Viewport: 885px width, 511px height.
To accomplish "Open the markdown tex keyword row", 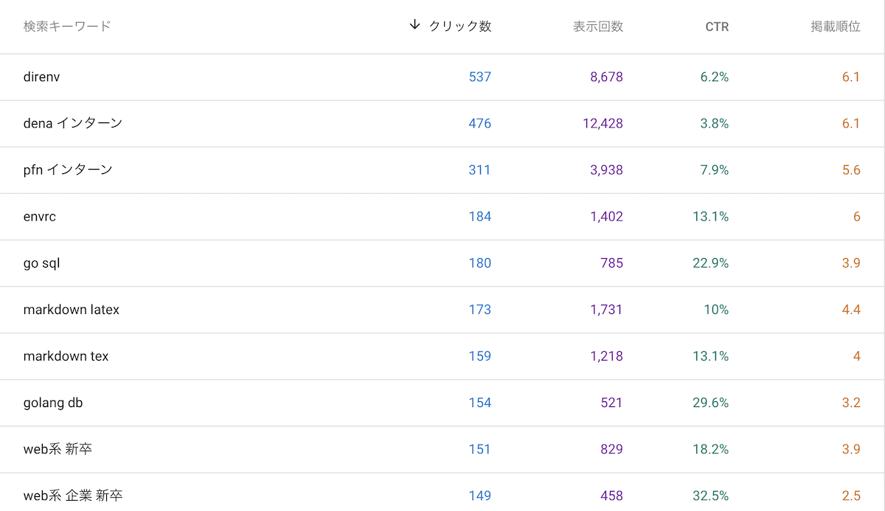I will pos(66,356).
